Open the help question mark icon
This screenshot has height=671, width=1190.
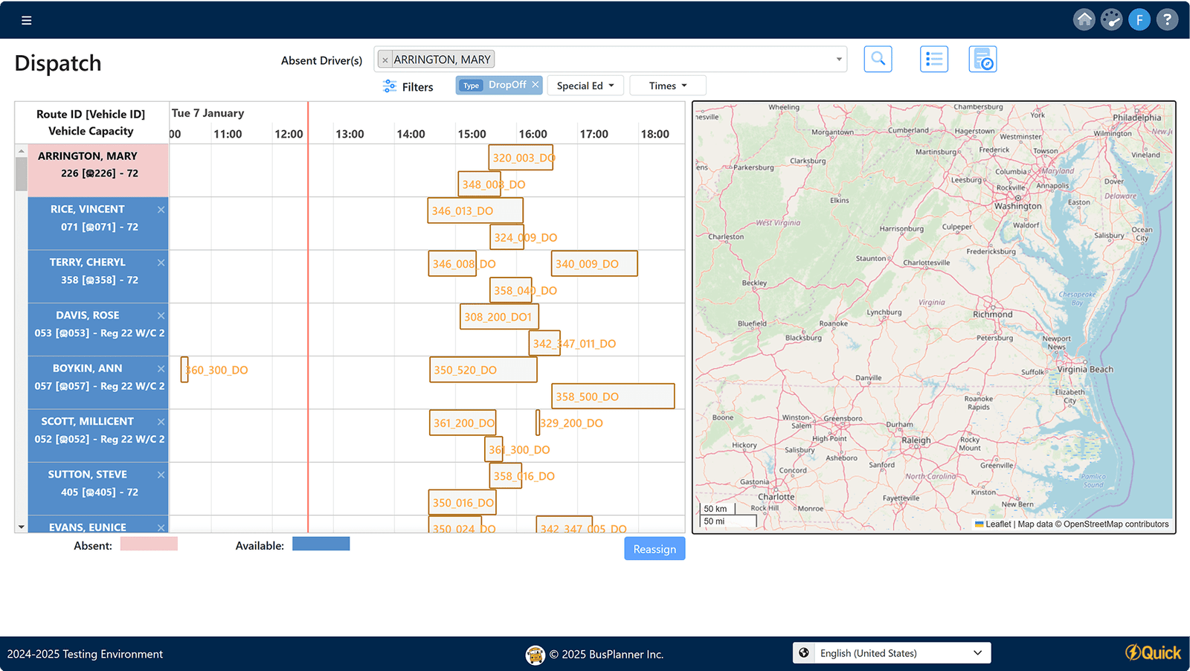(x=1167, y=19)
